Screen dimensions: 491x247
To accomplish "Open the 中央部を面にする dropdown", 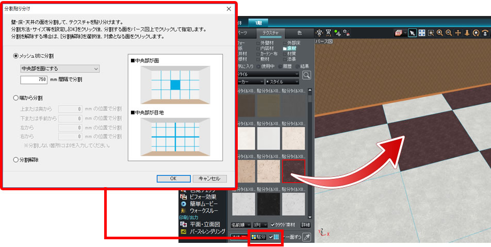I will coord(60,69).
